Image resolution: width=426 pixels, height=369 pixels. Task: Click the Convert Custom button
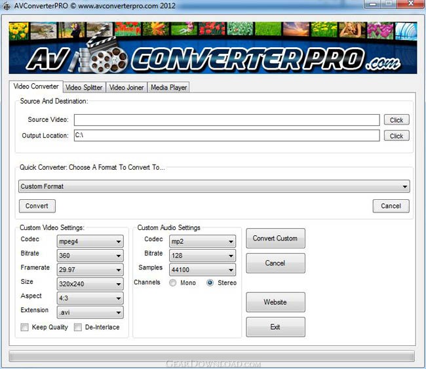pos(275,239)
